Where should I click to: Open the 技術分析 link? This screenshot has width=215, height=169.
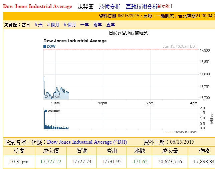pyautogui.click(x=110, y=6)
